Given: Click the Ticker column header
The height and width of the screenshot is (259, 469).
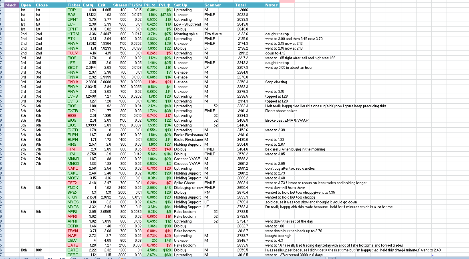Looking at the screenshot, I should coord(74,5).
